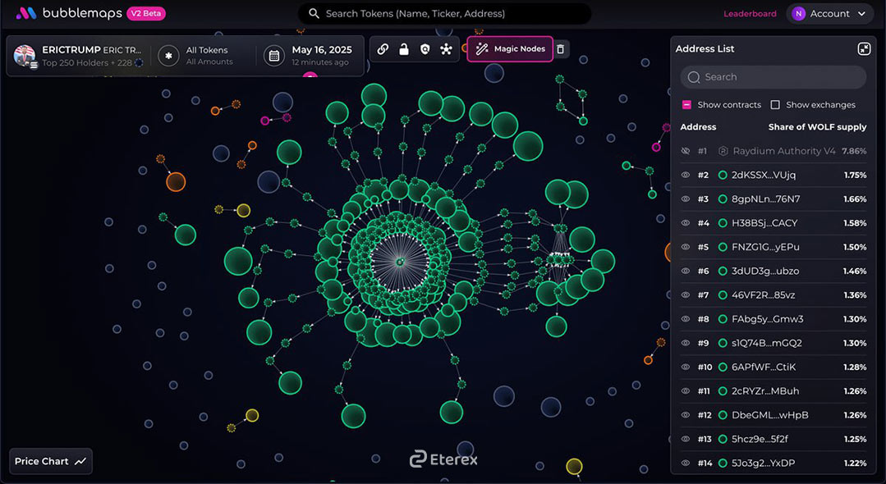Select address FNZG1G...yEPu in list
886x484 pixels.
[765, 247]
